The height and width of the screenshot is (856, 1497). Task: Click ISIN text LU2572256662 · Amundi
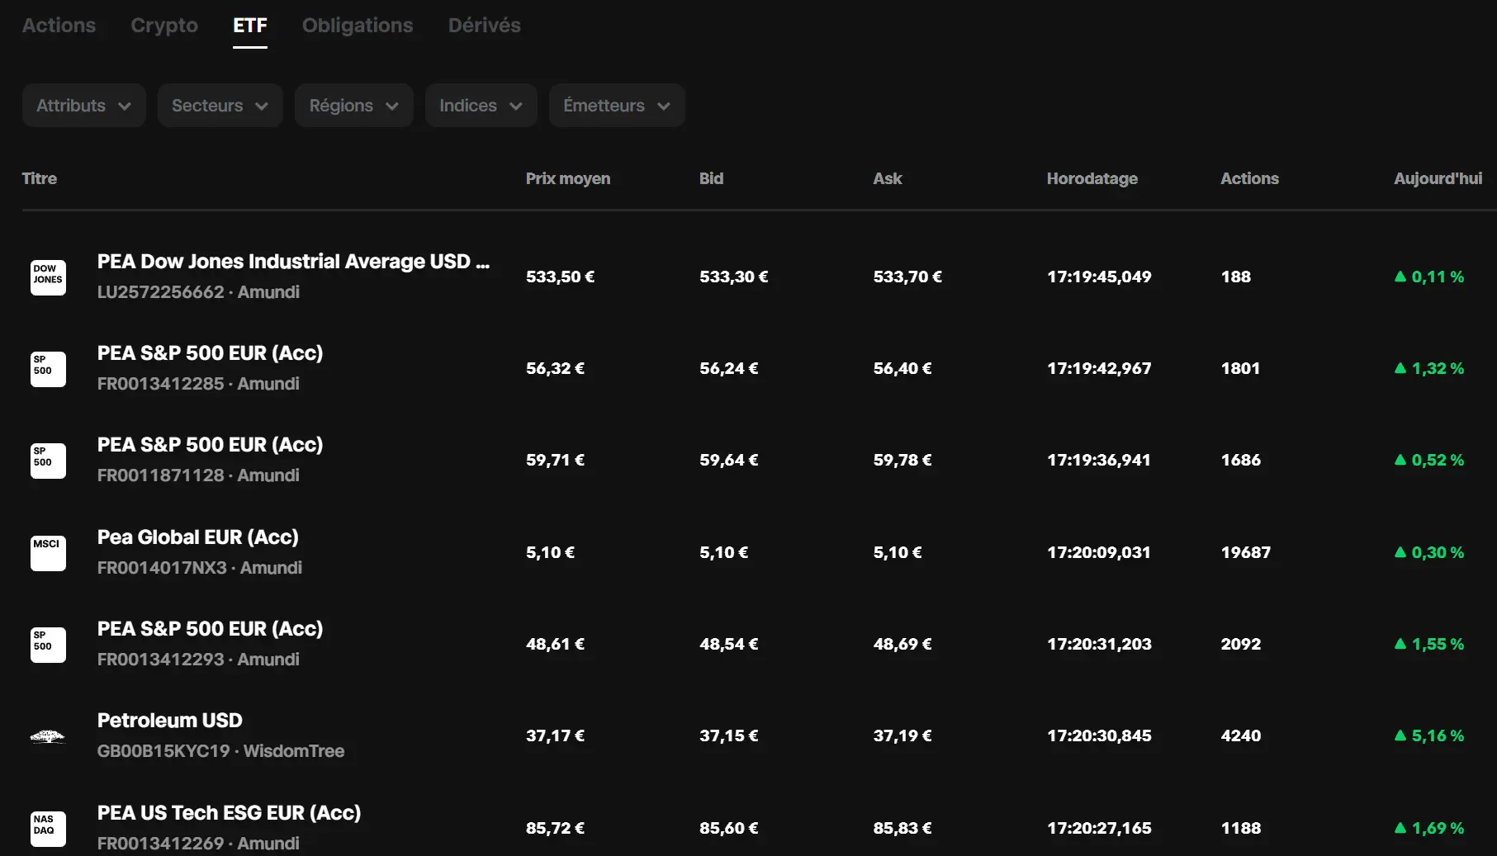198,292
